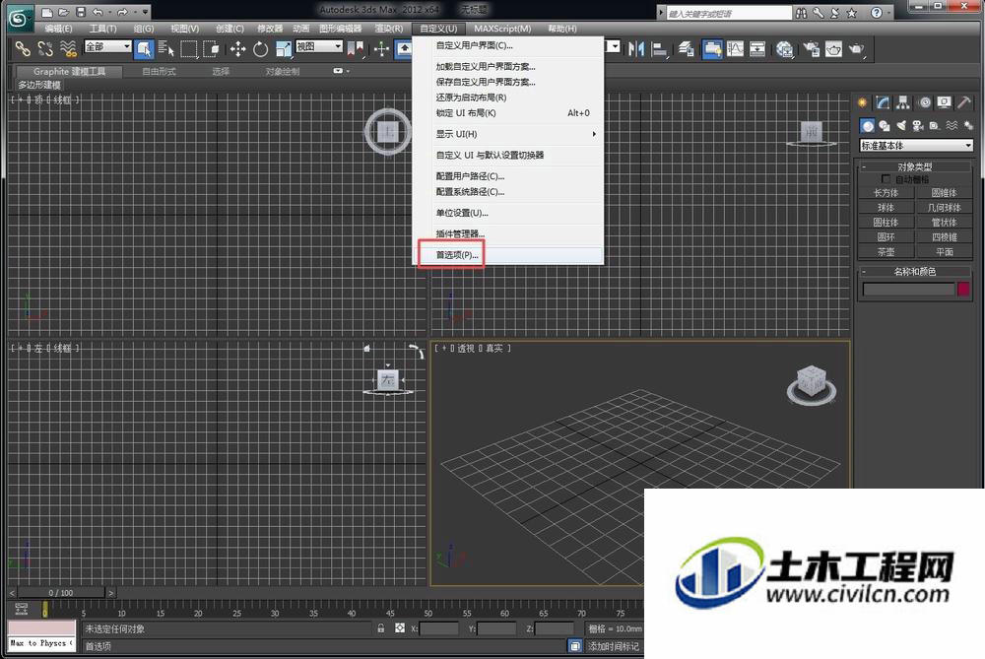Click the Mirror tool icon
Screen dimensions: 985x659
coord(635,49)
